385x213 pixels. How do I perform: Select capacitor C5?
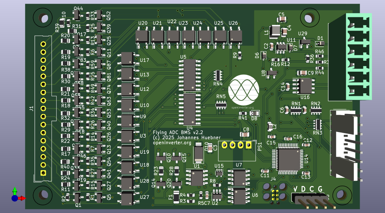pyautogui.click(x=282, y=19)
